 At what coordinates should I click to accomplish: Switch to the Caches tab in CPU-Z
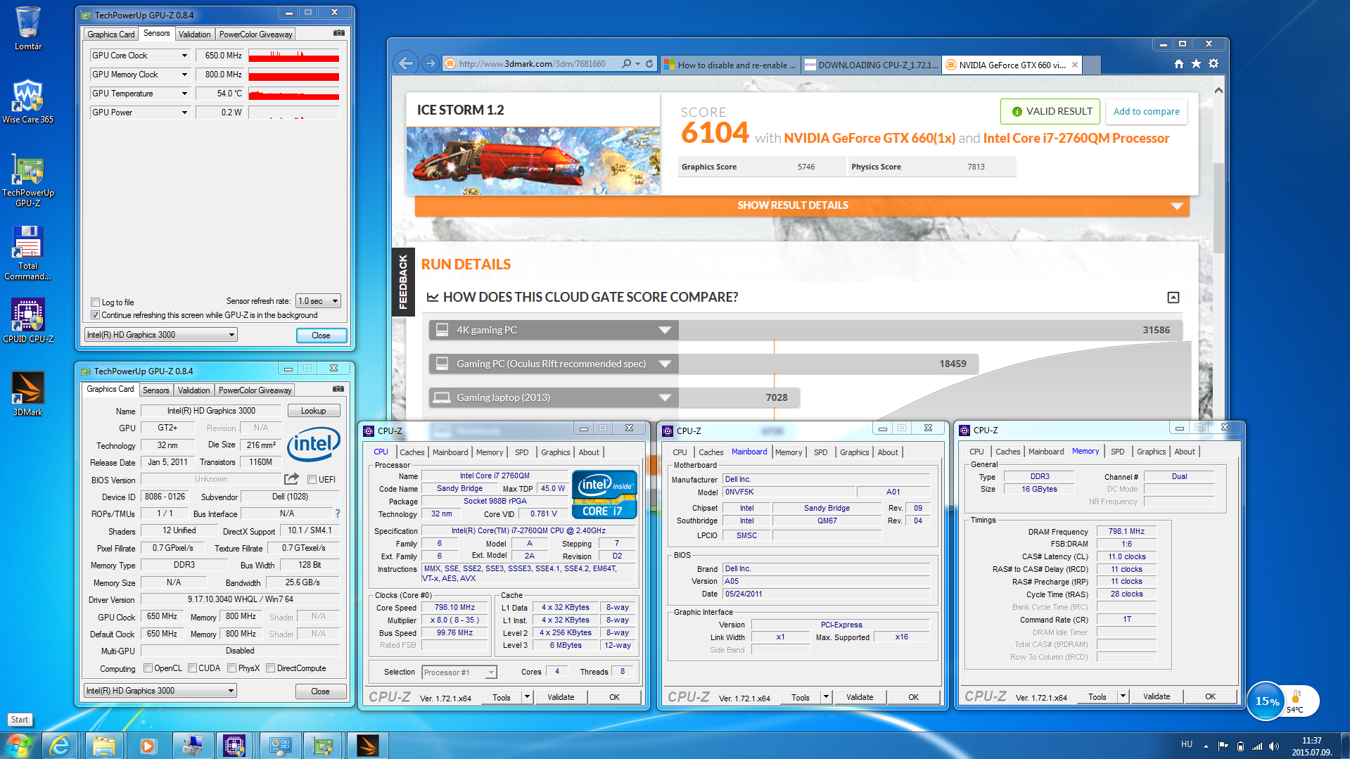pyautogui.click(x=412, y=452)
